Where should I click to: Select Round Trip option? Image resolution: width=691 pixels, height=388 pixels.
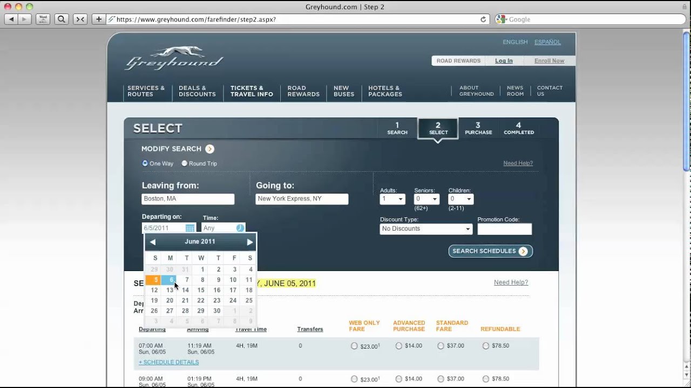point(184,163)
